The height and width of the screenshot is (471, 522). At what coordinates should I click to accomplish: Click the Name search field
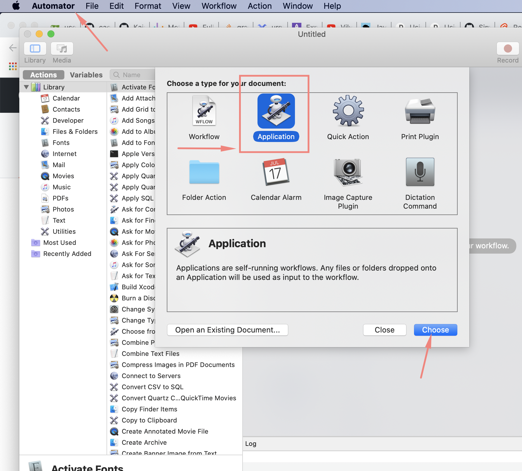coord(133,75)
